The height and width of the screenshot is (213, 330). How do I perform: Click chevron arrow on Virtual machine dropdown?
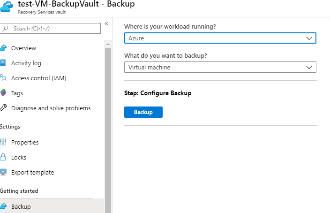(x=309, y=67)
